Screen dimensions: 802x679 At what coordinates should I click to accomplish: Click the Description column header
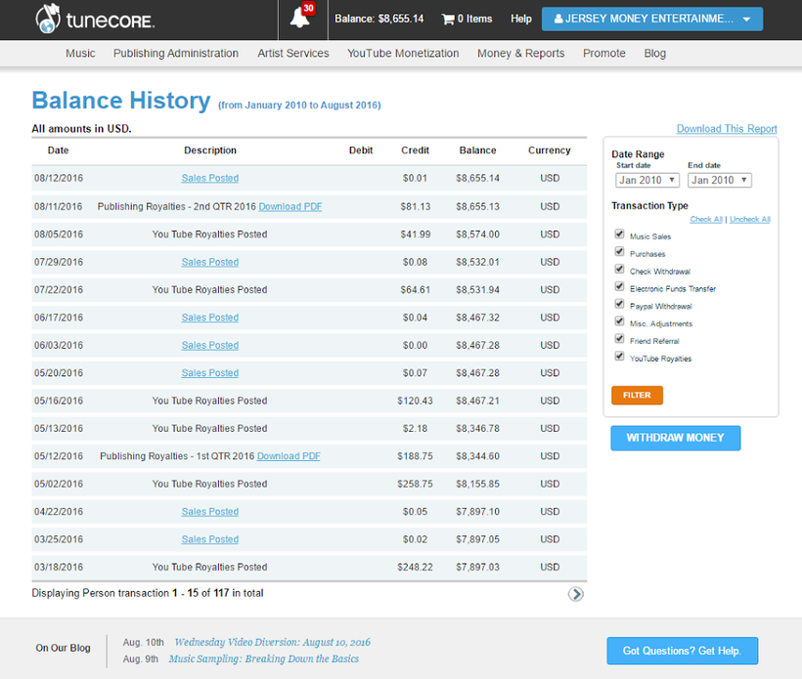click(x=210, y=150)
